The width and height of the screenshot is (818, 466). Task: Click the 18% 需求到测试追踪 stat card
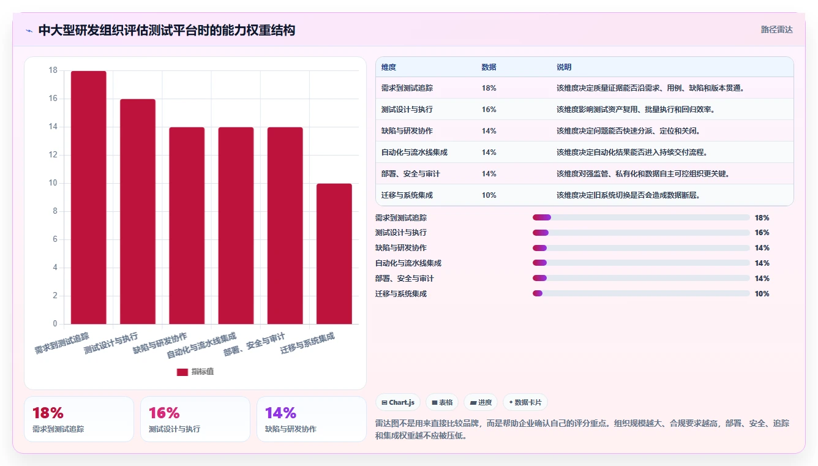[x=79, y=419]
